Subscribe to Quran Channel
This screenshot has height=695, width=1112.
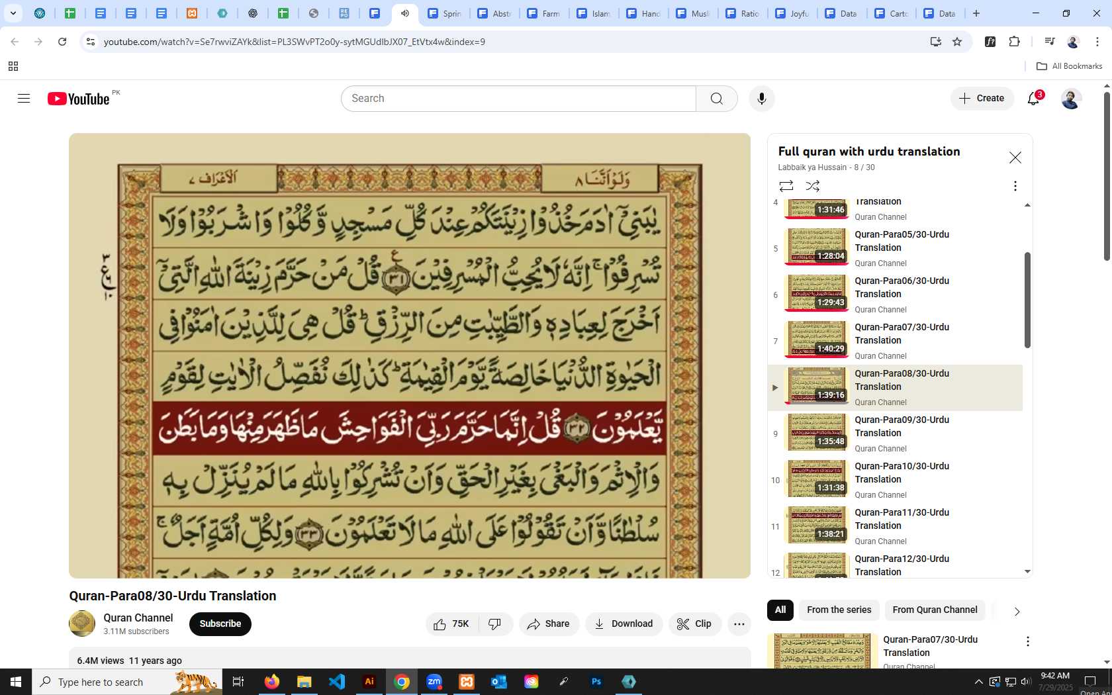click(220, 624)
